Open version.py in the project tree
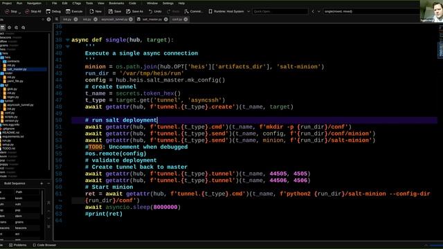Screen dimensions: 443x249 9,120
